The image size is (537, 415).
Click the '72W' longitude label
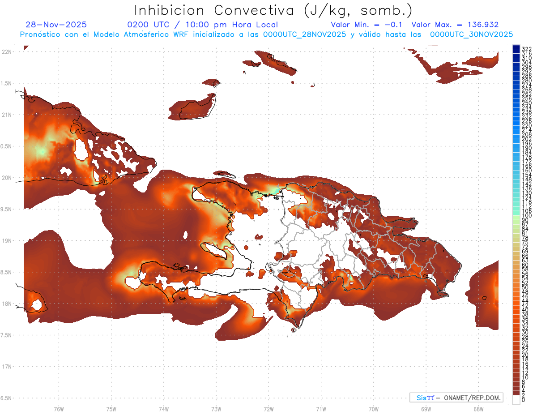[x=268, y=409]
